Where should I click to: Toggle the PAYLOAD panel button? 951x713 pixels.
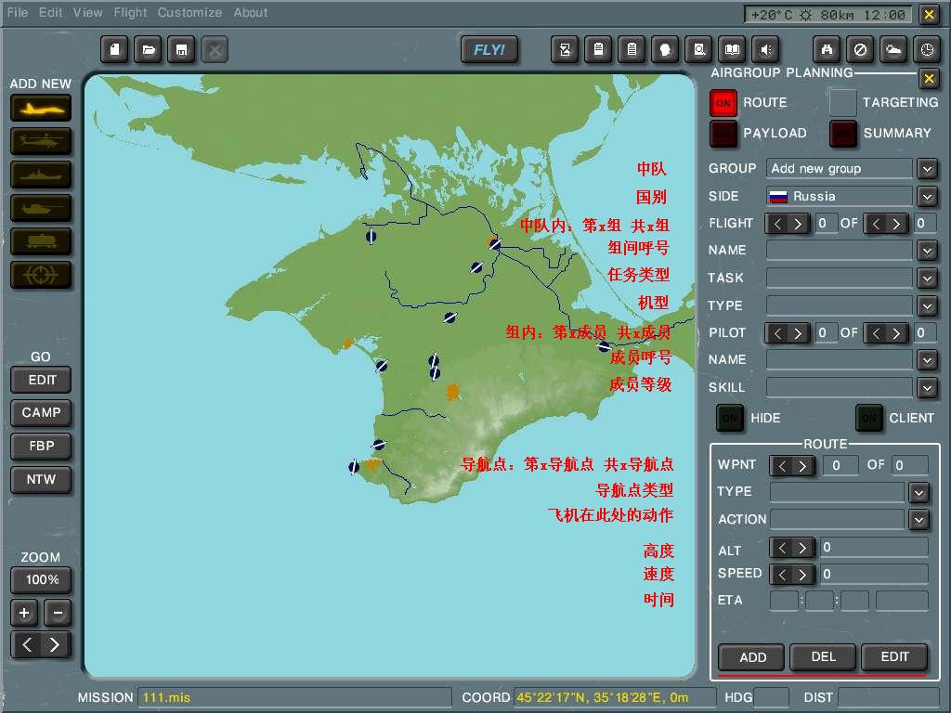coord(723,134)
